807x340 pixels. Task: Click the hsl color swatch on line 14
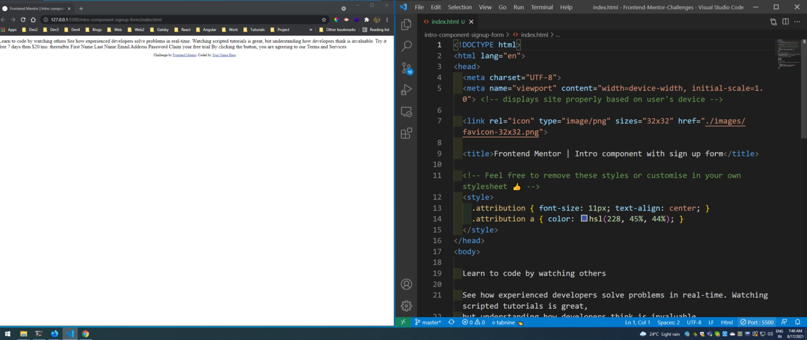tap(584, 219)
